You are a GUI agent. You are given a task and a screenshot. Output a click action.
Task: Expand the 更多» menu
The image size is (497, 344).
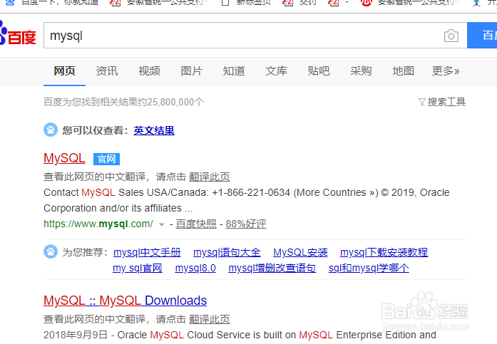(x=446, y=71)
